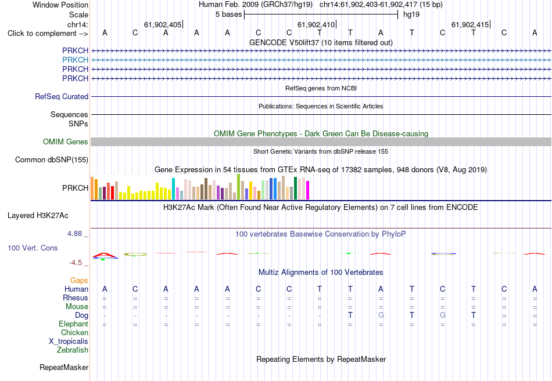
Task: Click the SNPs track label
Action: point(78,124)
